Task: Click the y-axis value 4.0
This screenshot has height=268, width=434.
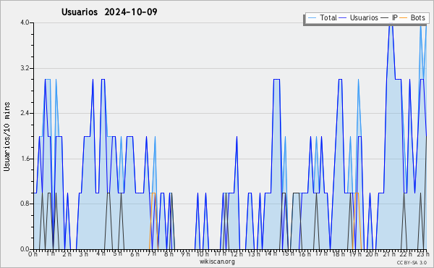Action: (25, 22)
